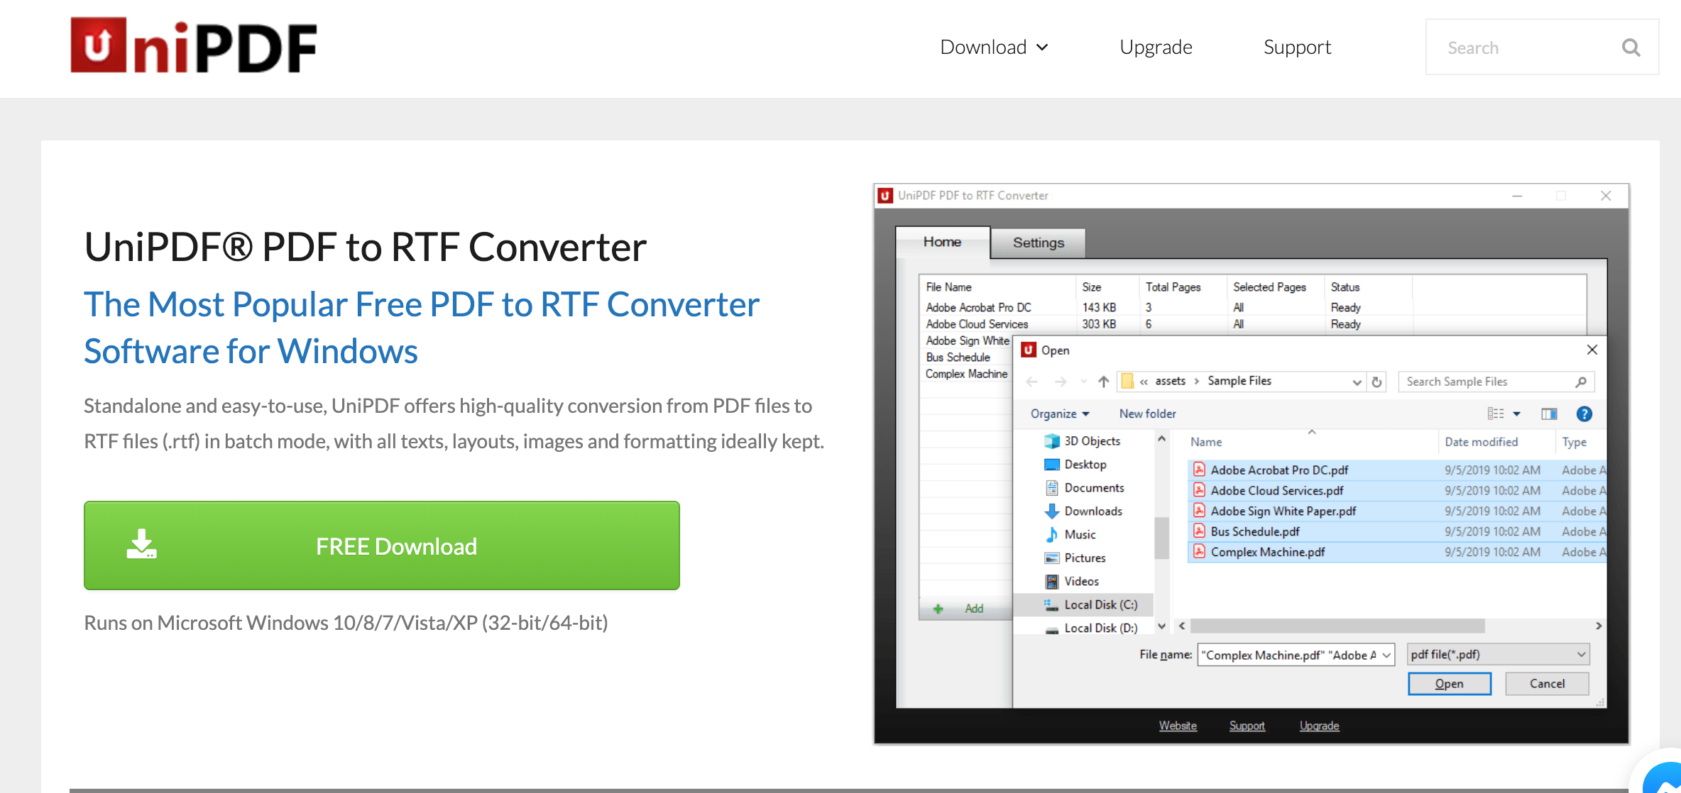Expand the view options arrow

(x=1517, y=414)
